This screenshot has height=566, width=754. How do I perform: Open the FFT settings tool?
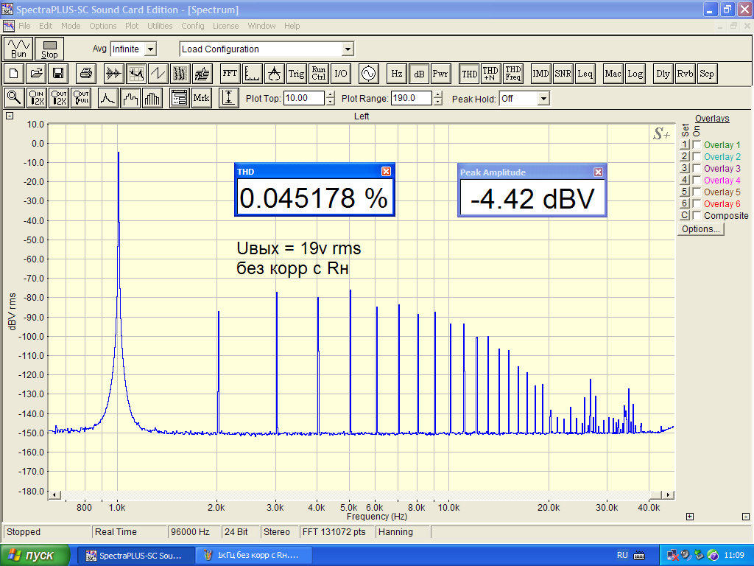tap(230, 74)
